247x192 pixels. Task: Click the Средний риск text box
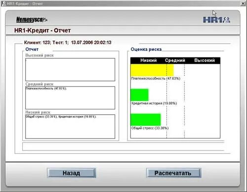pyautogui.click(x=70, y=97)
